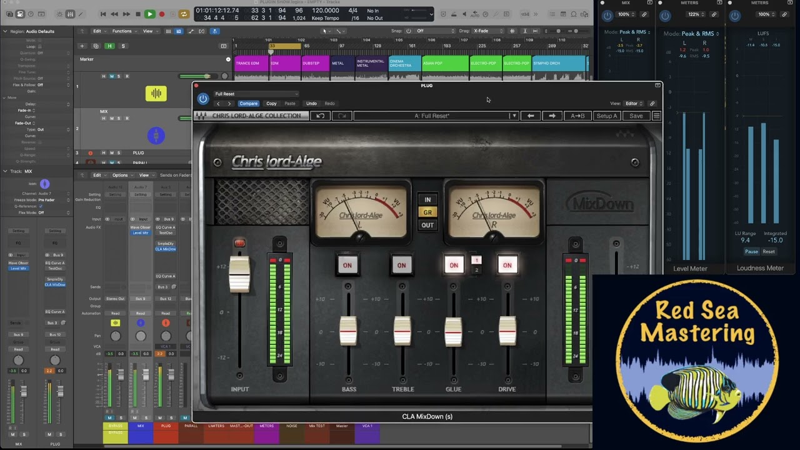Select the DUBSTEP marker region

[x=316, y=63]
